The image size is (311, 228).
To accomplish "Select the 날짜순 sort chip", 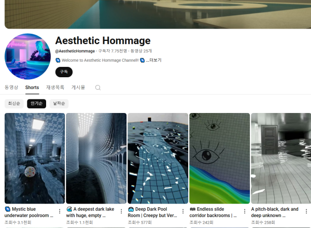I will point(59,104).
